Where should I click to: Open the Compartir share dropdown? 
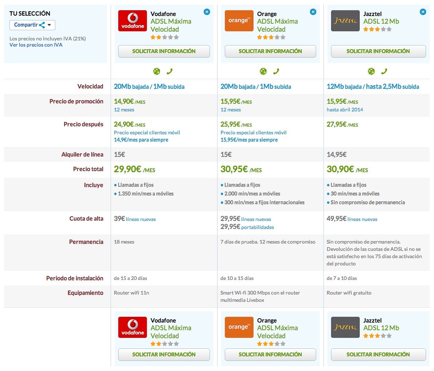[x=32, y=25]
